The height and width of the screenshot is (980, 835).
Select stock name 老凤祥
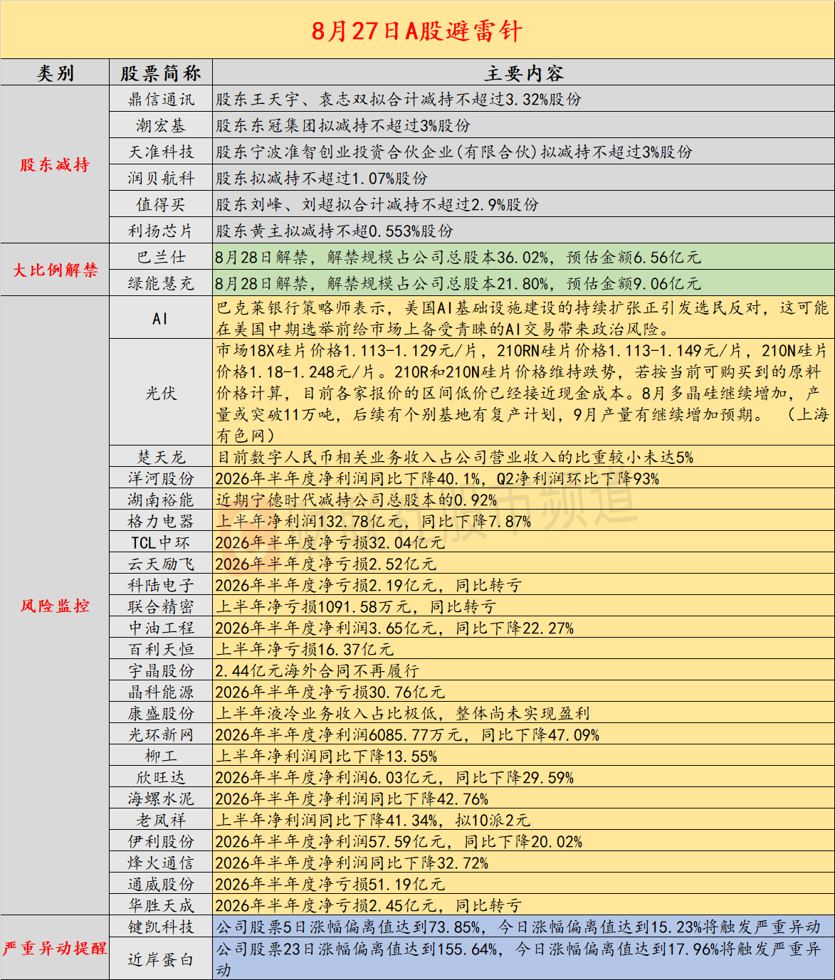[x=161, y=820]
